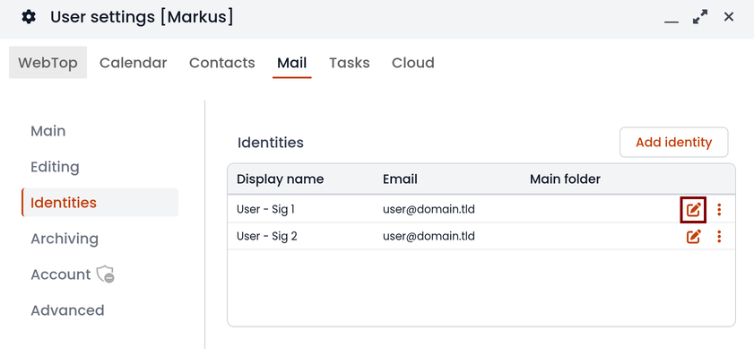Click the Identities panel heading
This screenshot has width=754, height=349.
pyautogui.click(x=270, y=143)
